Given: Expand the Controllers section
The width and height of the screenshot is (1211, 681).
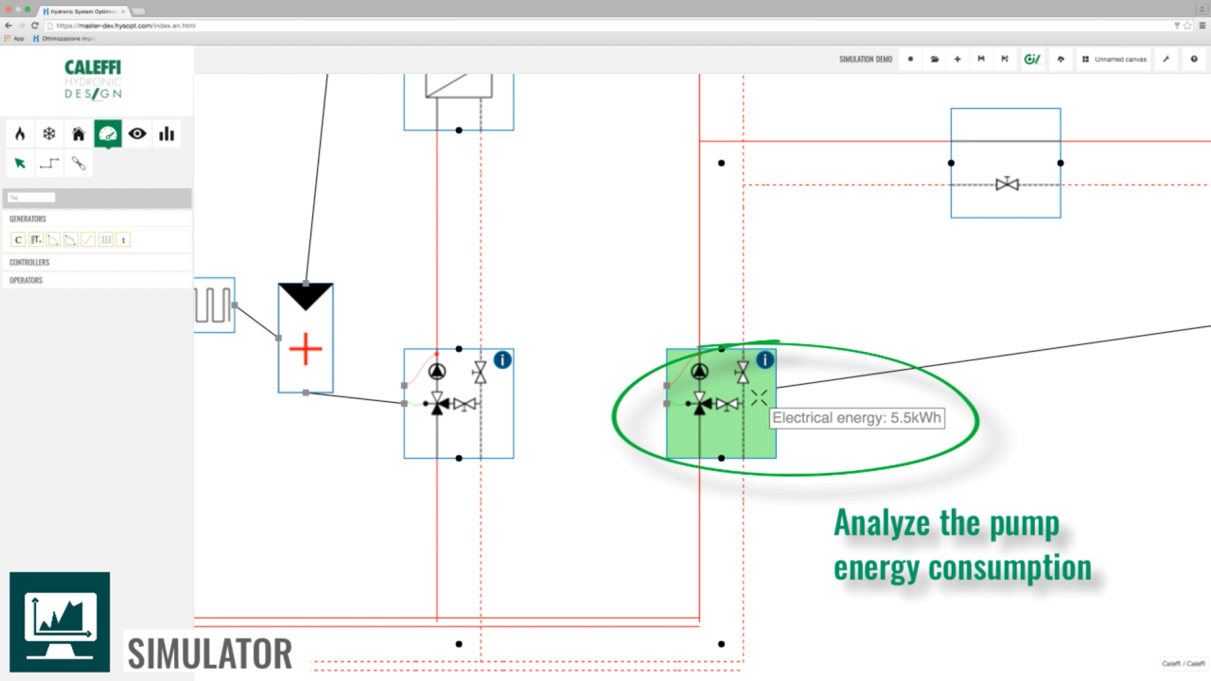Looking at the screenshot, I should pos(29,262).
